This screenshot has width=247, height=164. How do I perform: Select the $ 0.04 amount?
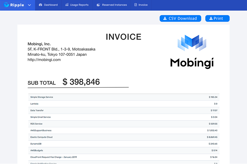pos(214,117)
